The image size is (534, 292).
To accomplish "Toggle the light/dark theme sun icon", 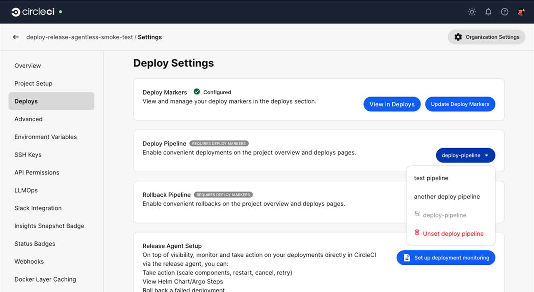I will [x=472, y=12].
